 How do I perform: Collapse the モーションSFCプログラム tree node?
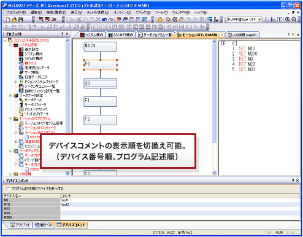tap(10, 118)
